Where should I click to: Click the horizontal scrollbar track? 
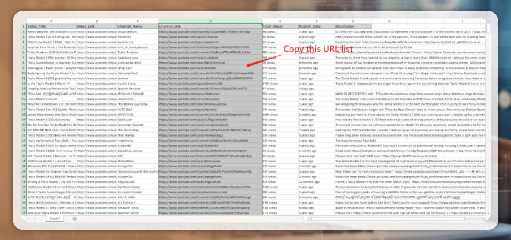[x=395, y=219]
